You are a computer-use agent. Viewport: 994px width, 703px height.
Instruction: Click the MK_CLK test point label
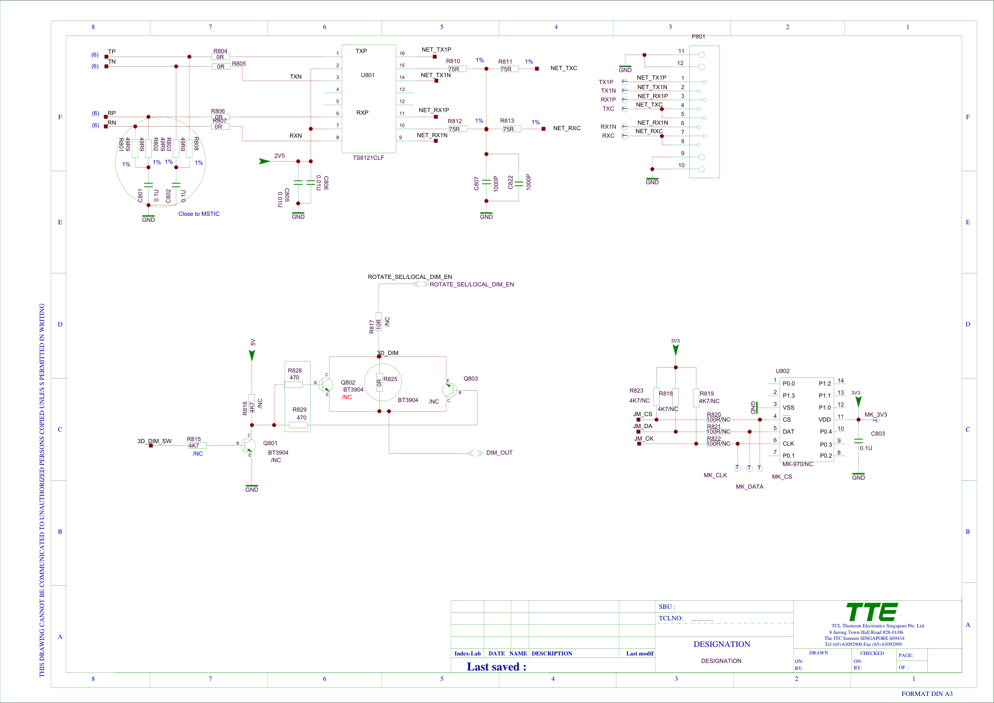tap(715, 475)
